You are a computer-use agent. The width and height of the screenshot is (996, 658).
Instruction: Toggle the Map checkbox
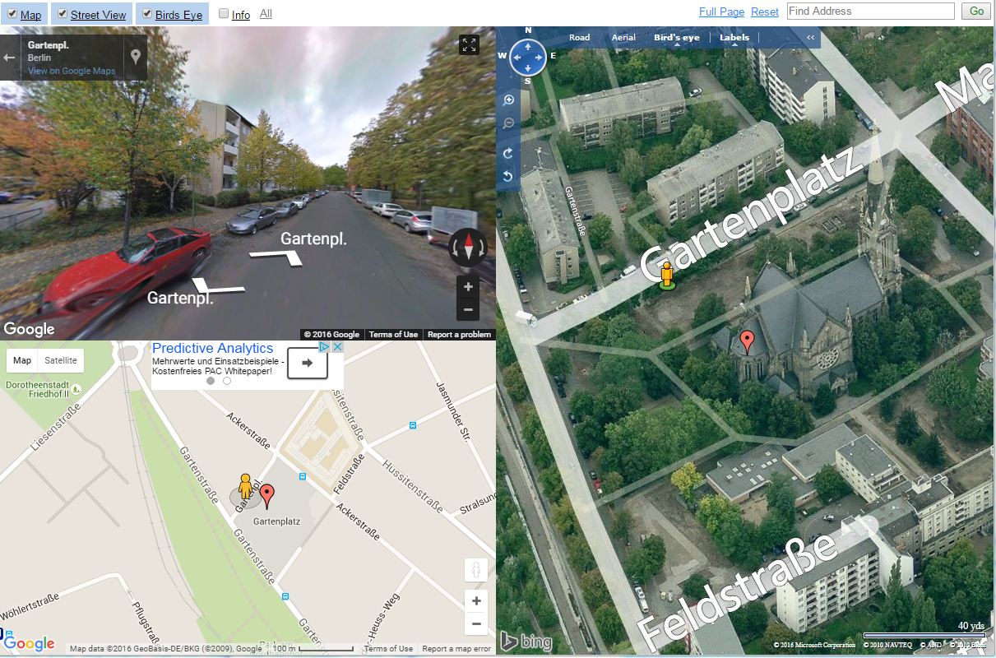tap(12, 14)
